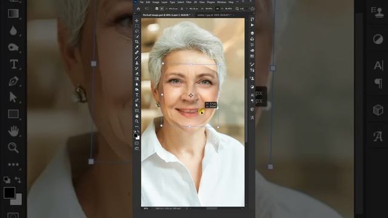Click the transform reference point crosshair on nose
The image size is (388, 218).
[191, 96]
